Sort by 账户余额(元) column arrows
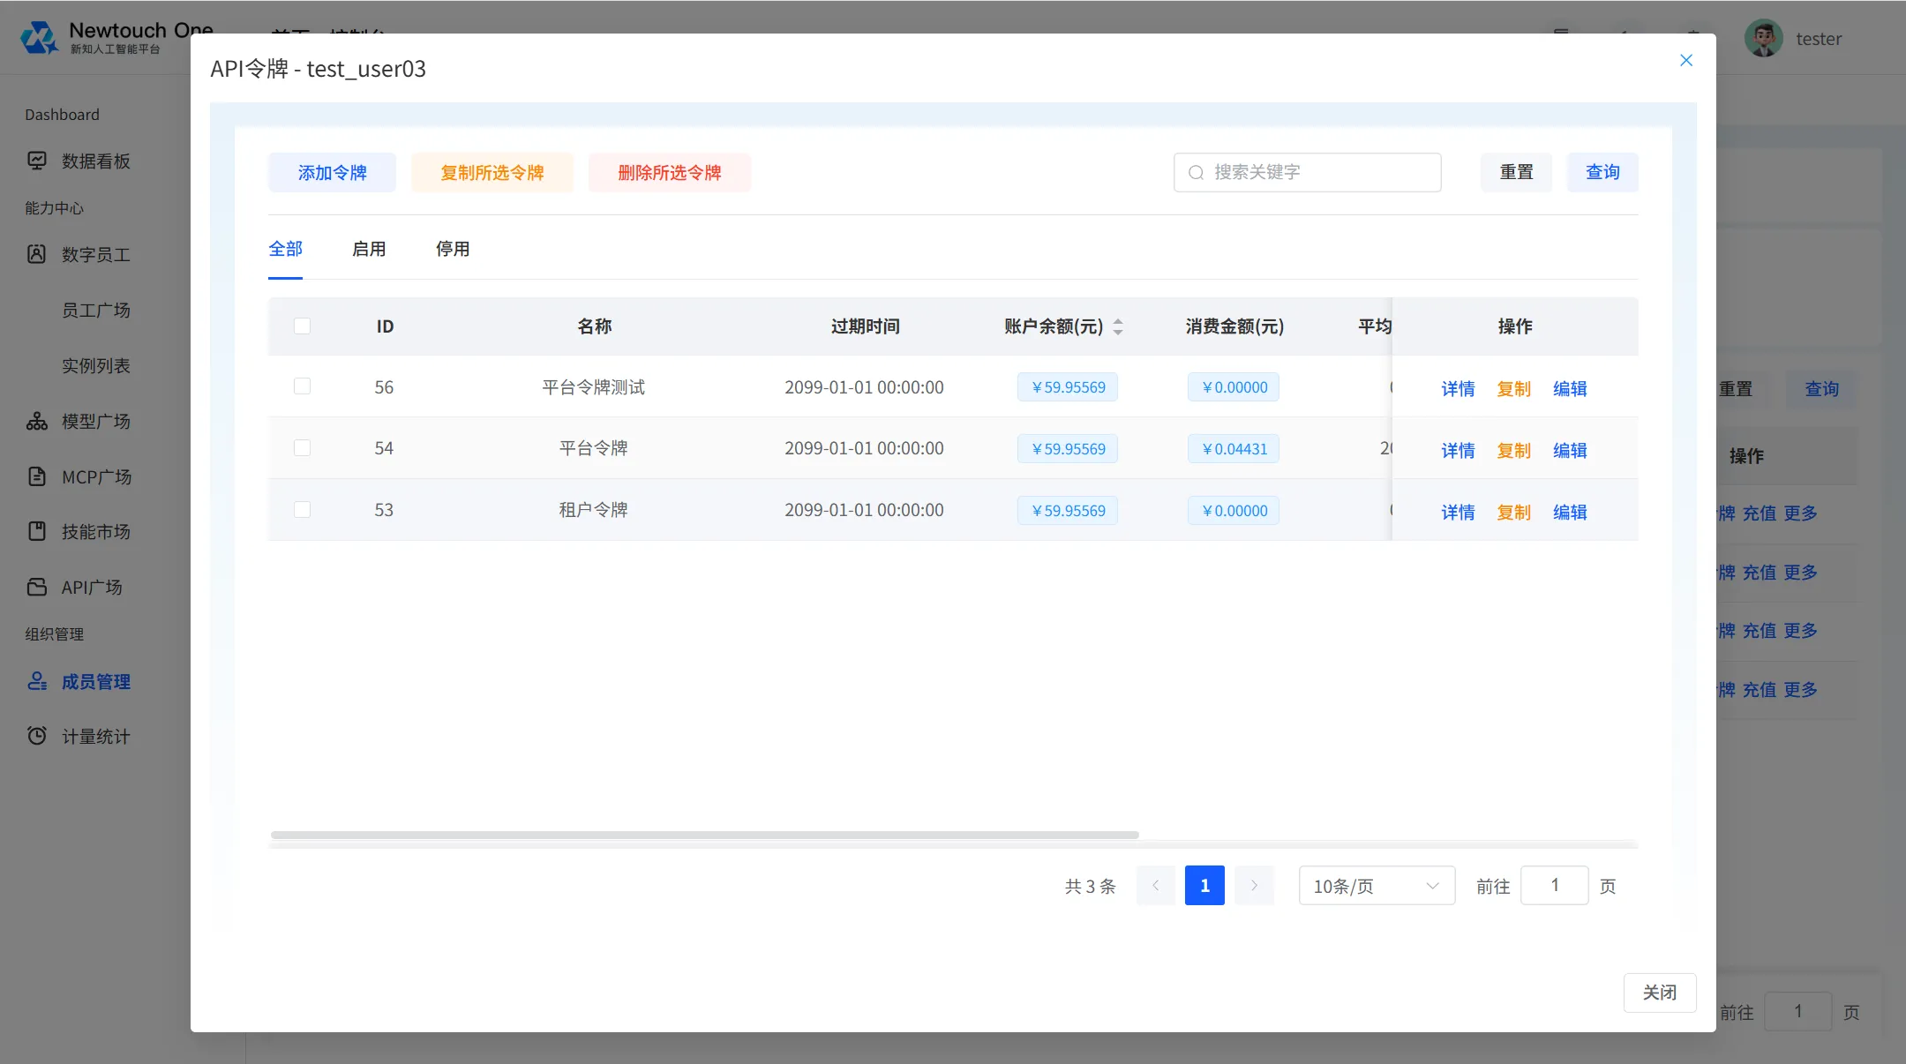The height and width of the screenshot is (1064, 1906). pos(1118,326)
